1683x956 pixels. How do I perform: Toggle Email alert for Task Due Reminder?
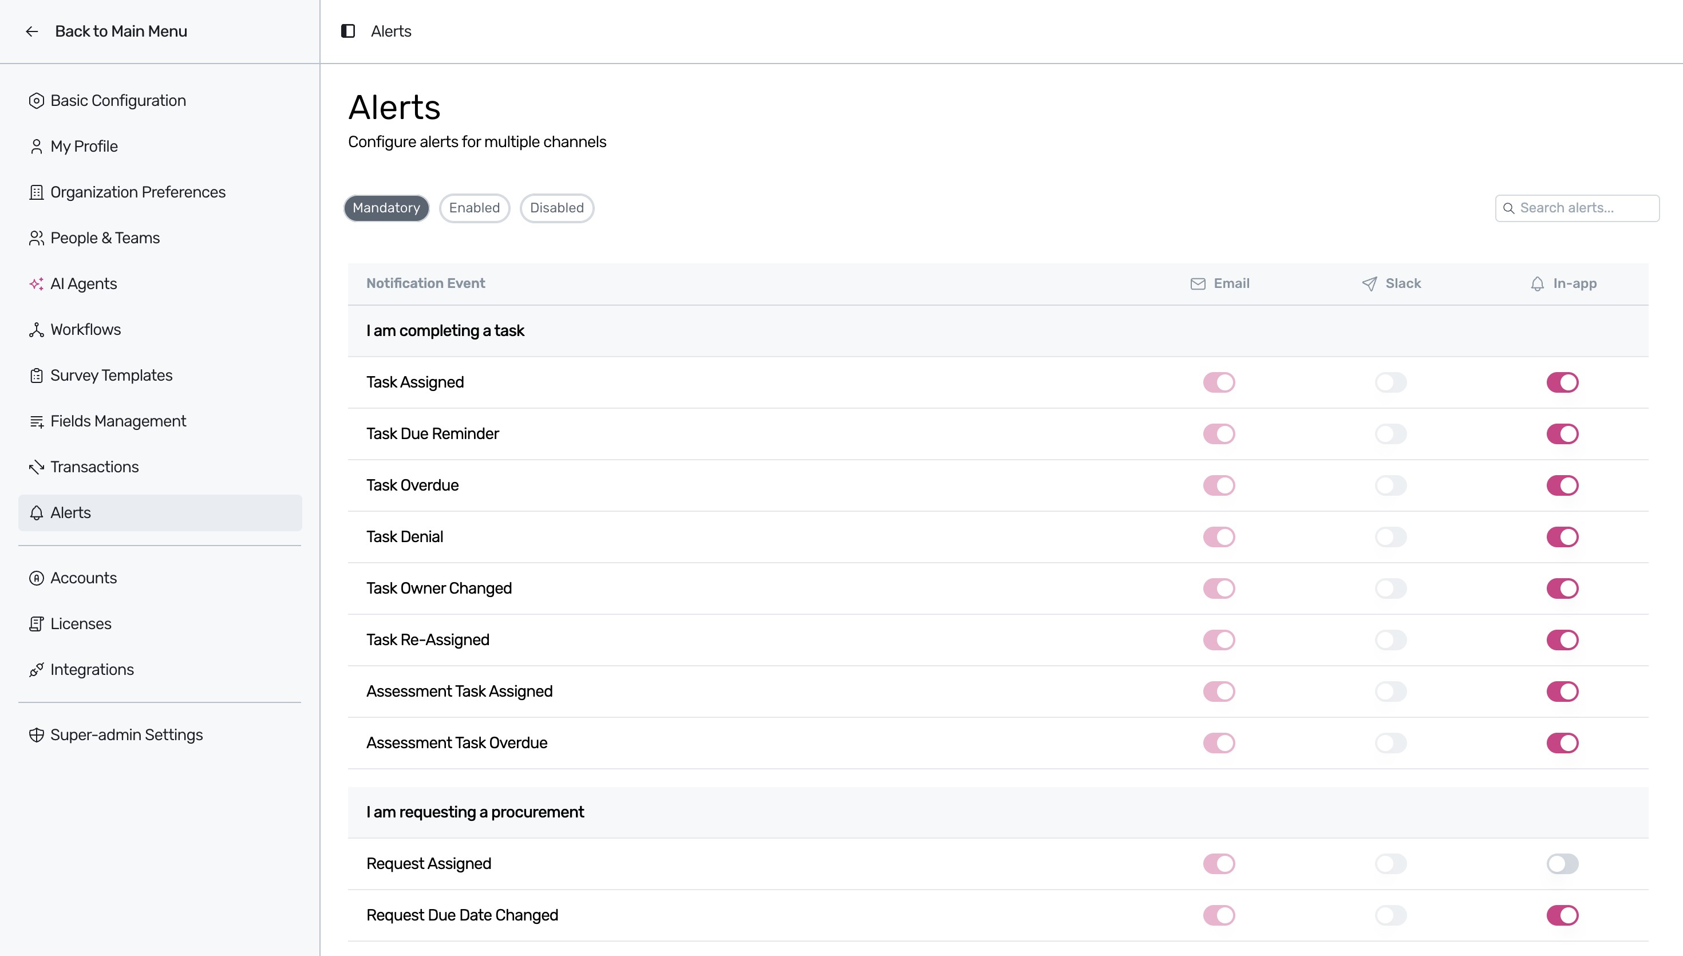tap(1219, 434)
